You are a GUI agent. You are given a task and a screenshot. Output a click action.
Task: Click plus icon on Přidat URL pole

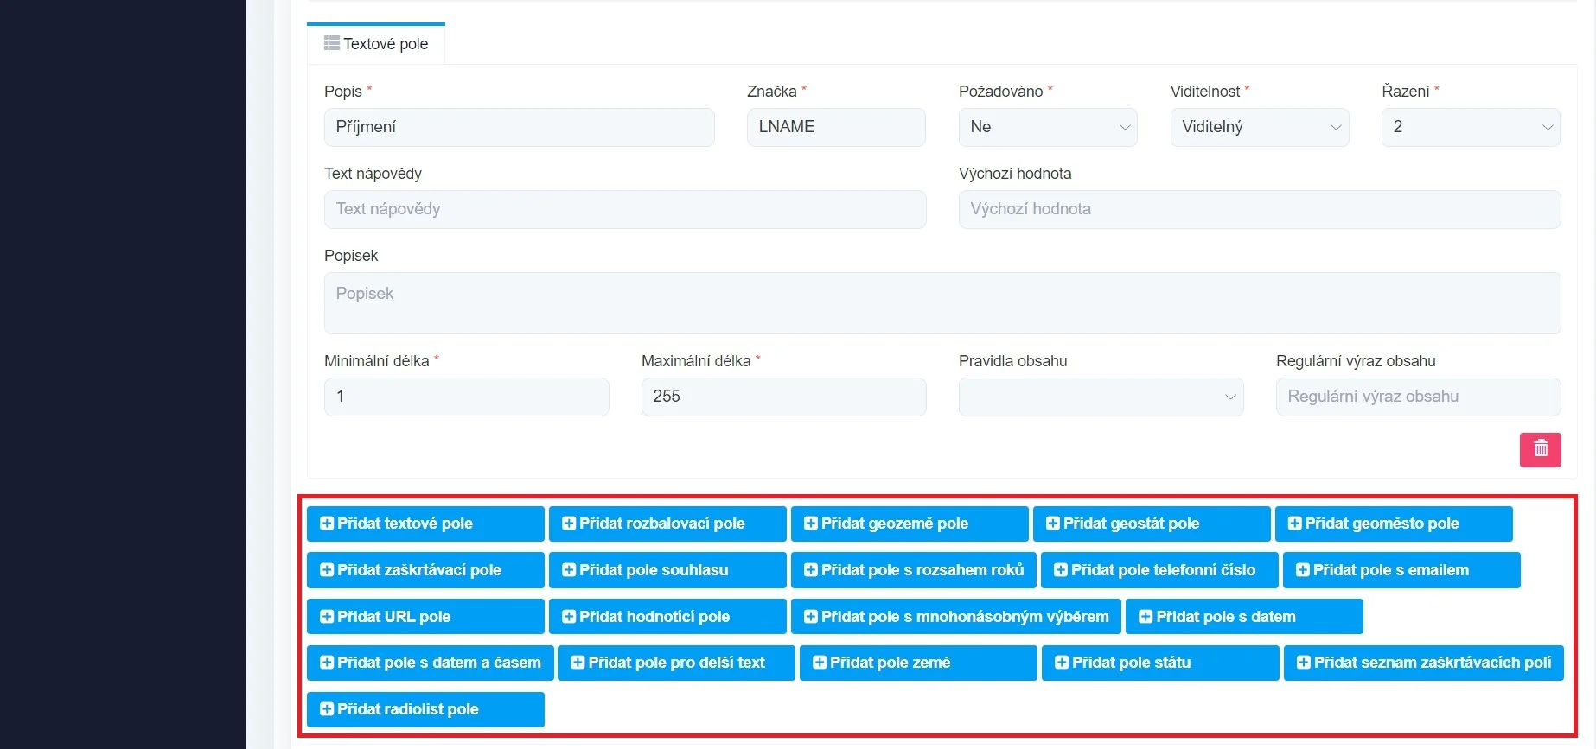pyautogui.click(x=327, y=617)
